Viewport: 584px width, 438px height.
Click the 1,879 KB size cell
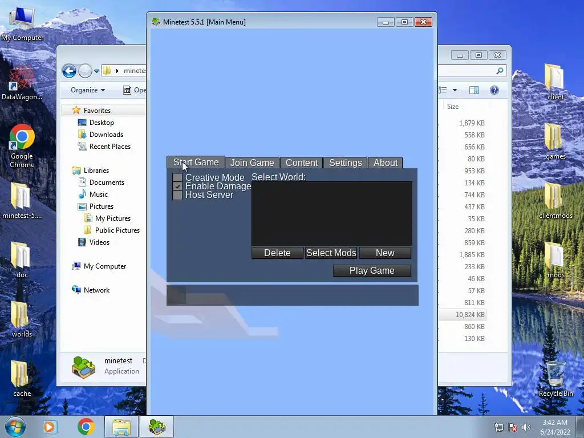472,123
